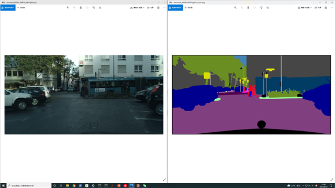Click 'Add to' in the right window
The image size is (335, 188).
tap(188, 8)
